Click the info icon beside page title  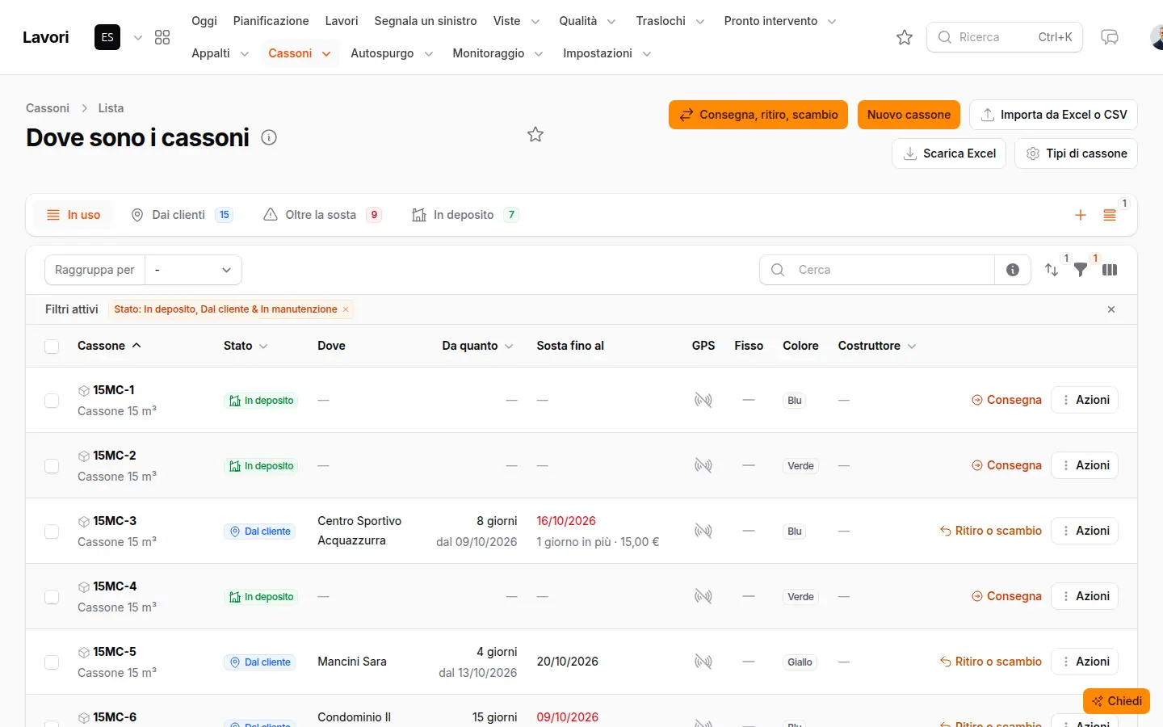(269, 137)
